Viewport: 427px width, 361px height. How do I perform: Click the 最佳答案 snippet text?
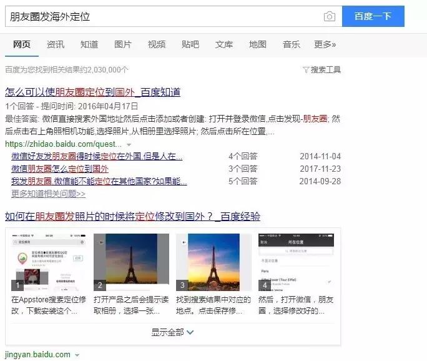173,126
